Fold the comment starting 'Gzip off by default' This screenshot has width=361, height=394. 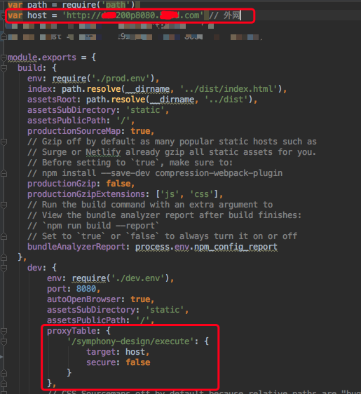(x=4, y=142)
